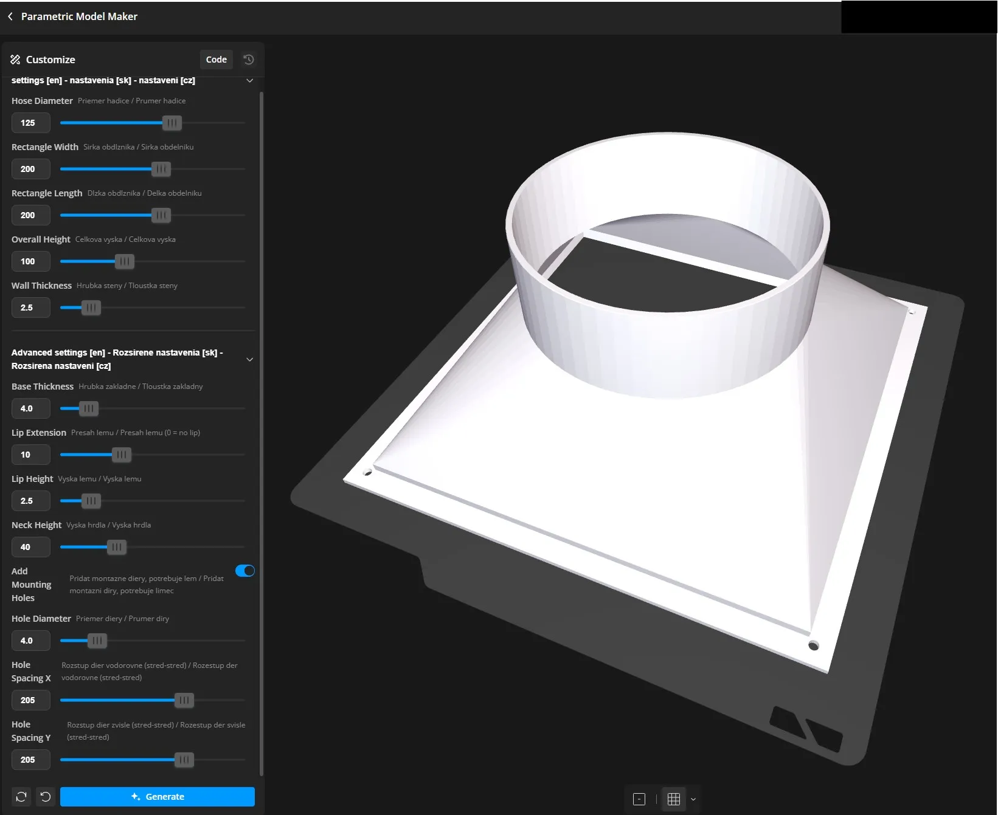
Task: Click the Wall Thickness value field
Action: 31,308
